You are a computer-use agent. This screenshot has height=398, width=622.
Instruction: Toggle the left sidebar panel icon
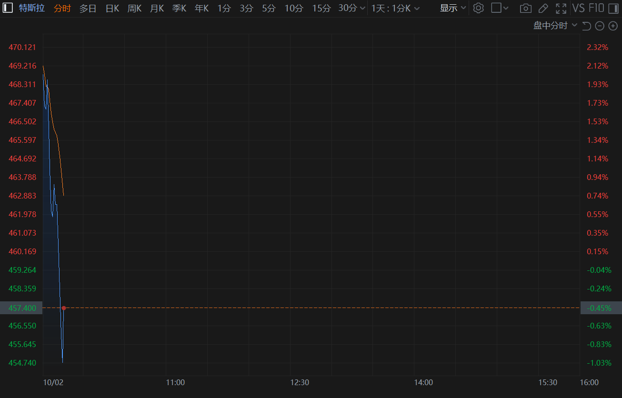8,8
